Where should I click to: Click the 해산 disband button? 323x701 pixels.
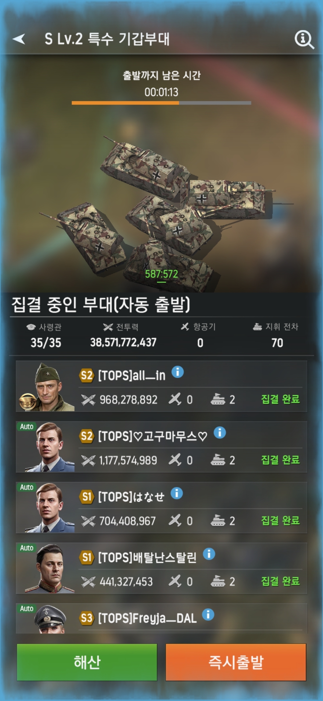tap(87, 662)
